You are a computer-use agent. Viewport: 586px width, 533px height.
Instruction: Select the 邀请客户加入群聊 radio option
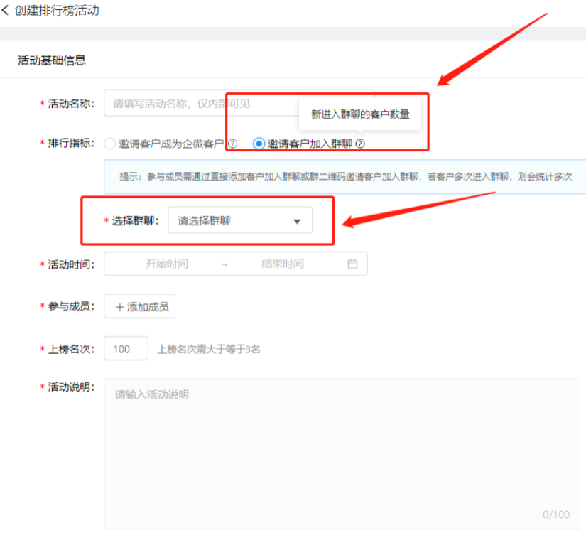pos(259,144)
